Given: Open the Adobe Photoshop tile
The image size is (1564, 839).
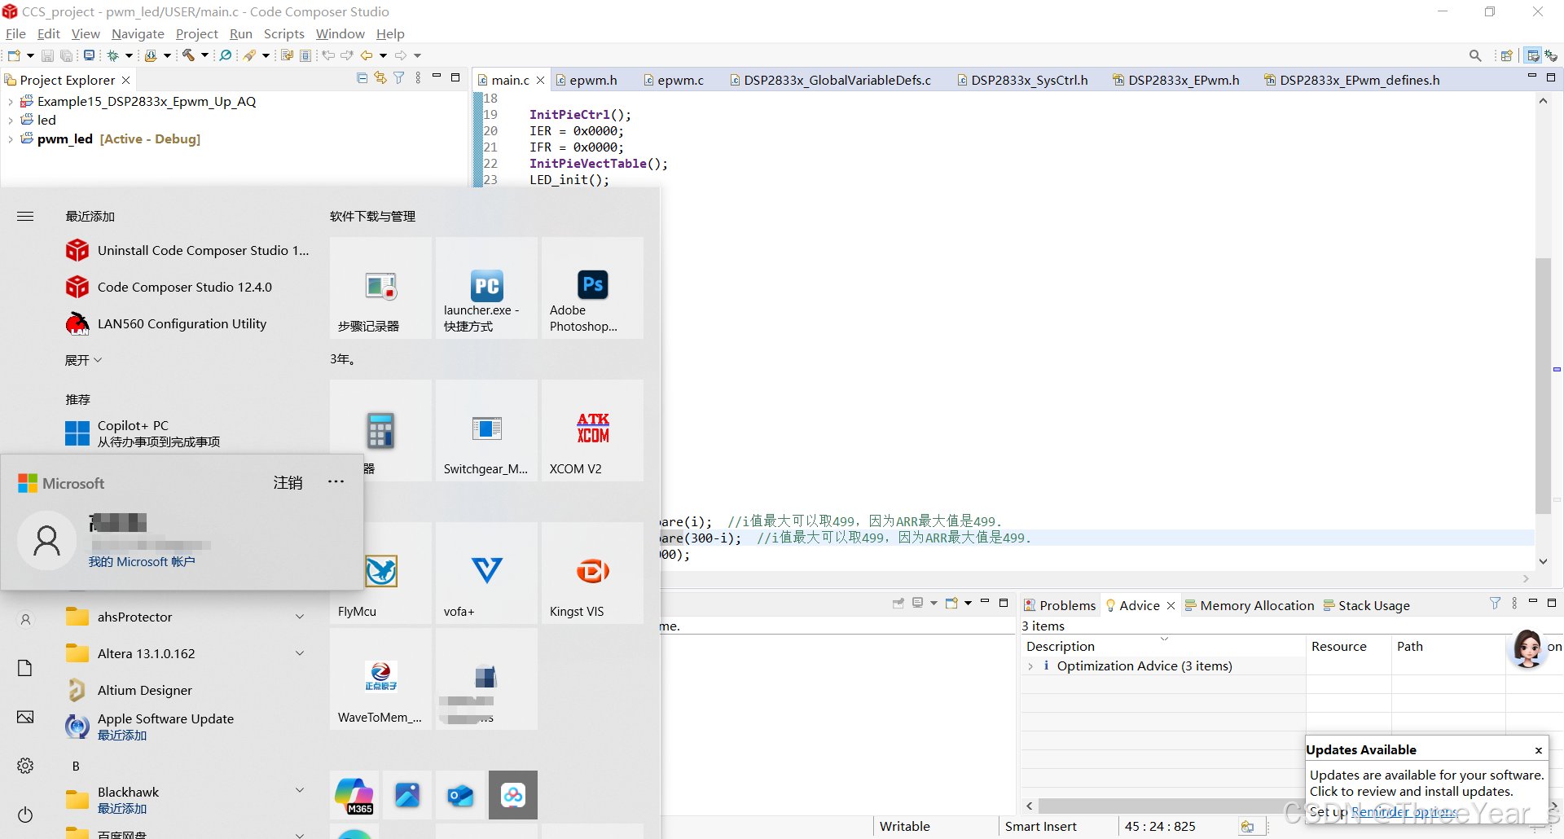Looking at the screenshot, I should [x=592, y=288].
